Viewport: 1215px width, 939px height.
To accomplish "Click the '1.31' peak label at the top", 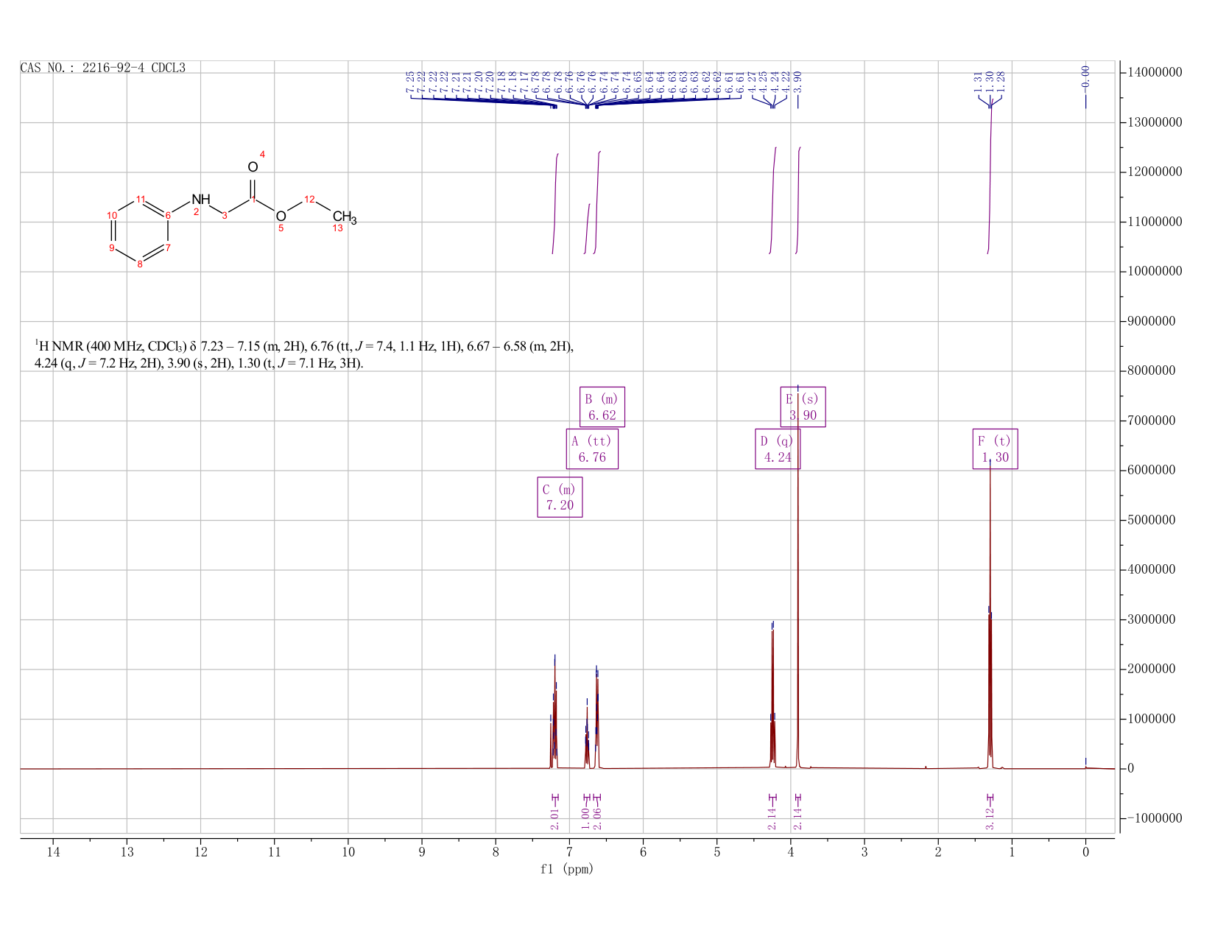I will pyautogui.click(x=978, y=81).
